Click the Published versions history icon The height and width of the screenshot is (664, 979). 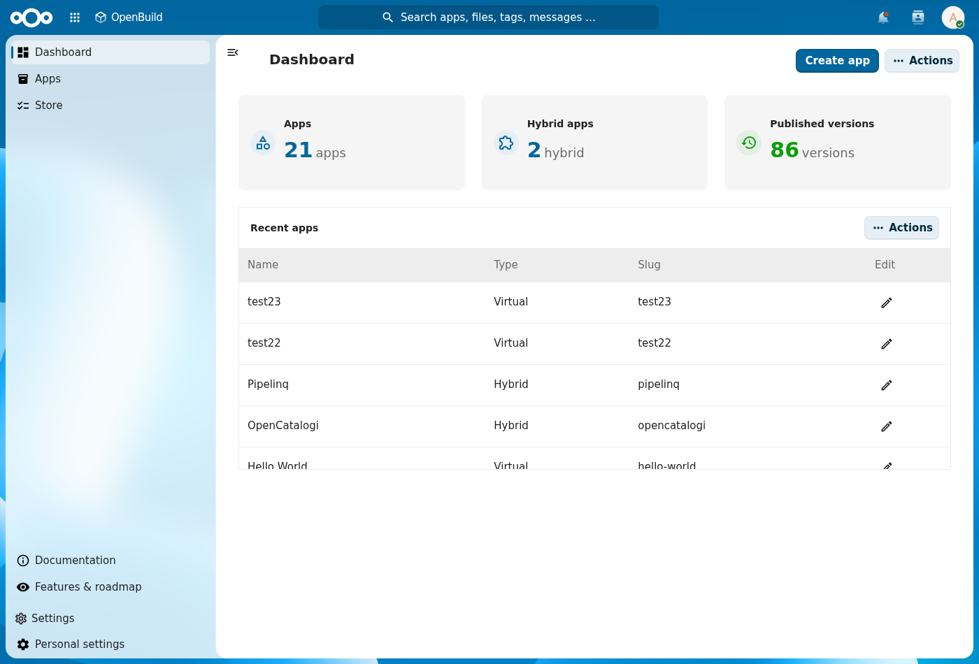point(749,143)
